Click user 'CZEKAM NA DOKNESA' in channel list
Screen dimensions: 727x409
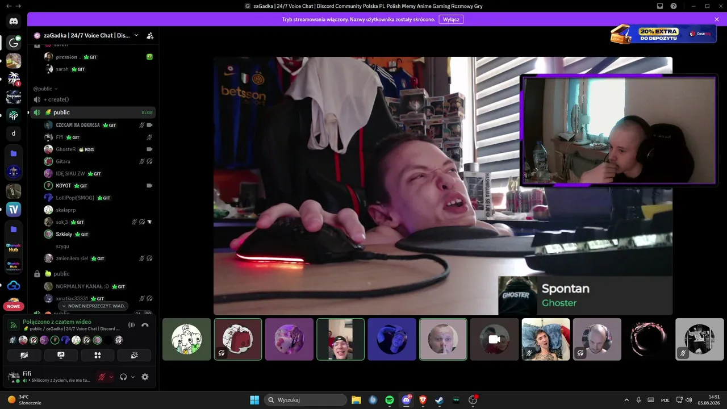click(x=78, y=125)
